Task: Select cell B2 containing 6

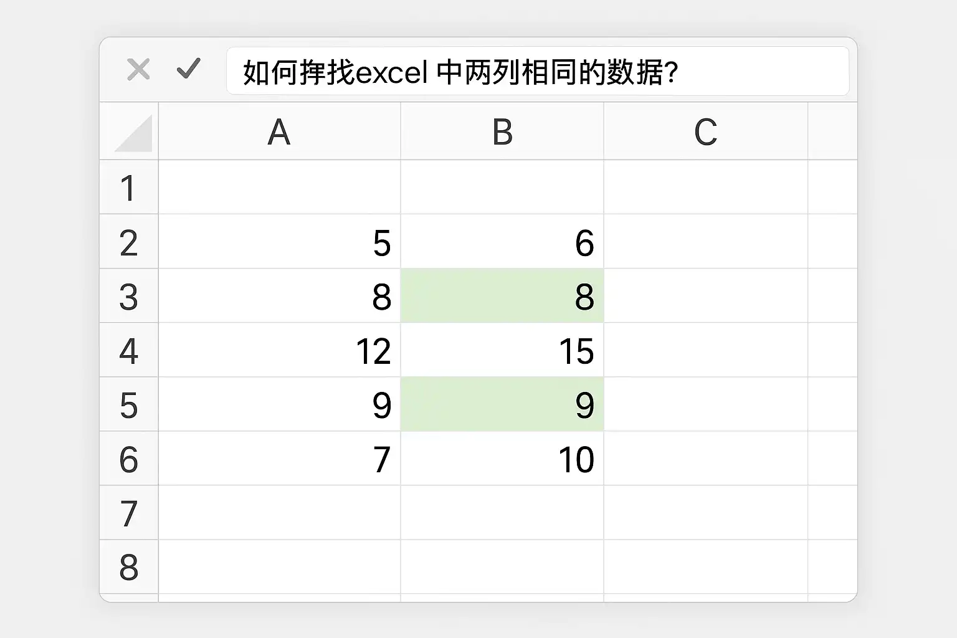Action: (502, 242)
